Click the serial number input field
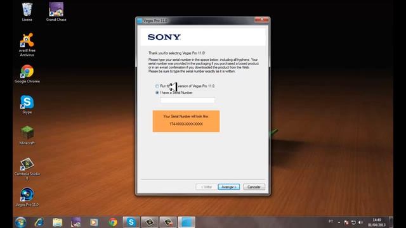Screen dimensions: 406x228 pyautogui.click(x=187, y=100)
